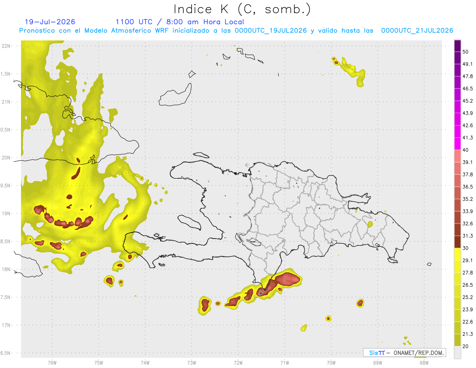Click the colorbar value 30

click(466, 248)
